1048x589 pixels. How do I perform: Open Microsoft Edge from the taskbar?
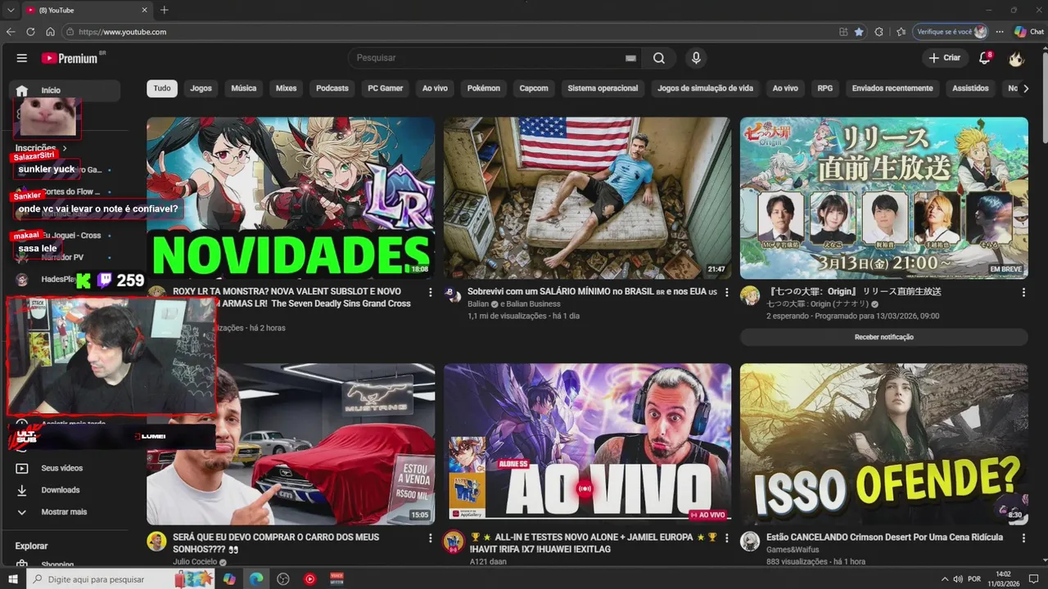255,579
